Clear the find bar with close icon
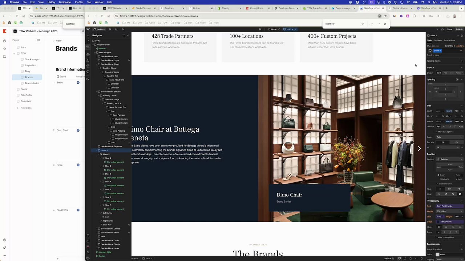The image size is (465, 261). 385,24
